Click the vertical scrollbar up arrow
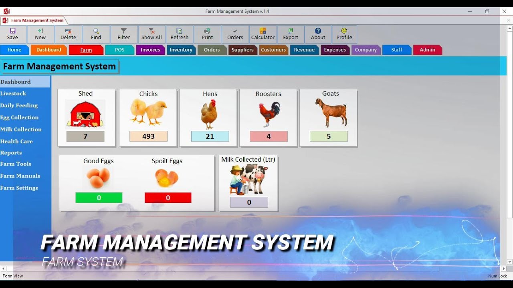Screen dimensions: 513x288 click(x=510, y=28)
